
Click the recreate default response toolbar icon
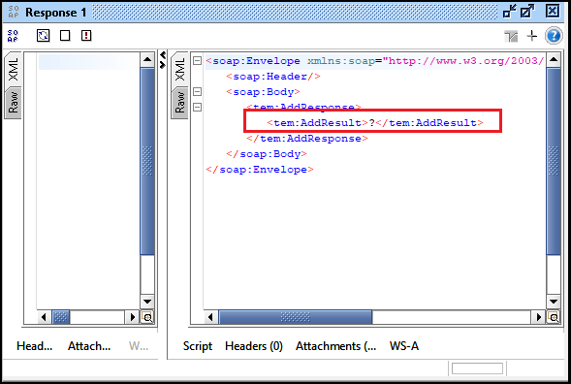(43, 36)
